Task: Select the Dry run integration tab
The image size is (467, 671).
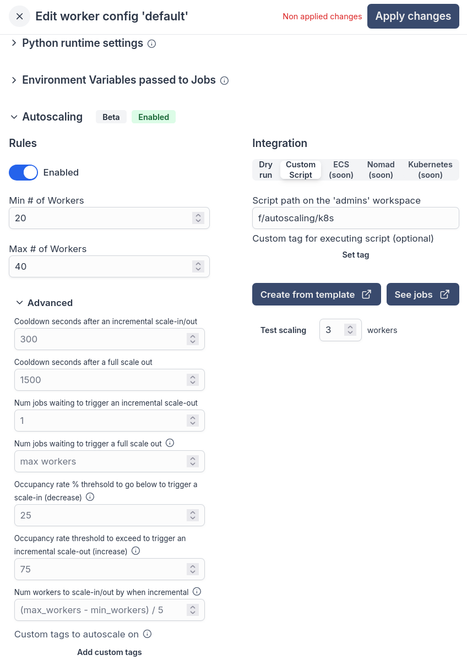Action: point(266,170)
